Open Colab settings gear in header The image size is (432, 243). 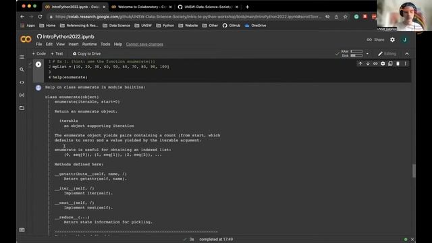click(392, 40)
